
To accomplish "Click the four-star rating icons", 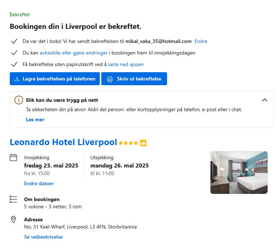I will pyautogui.click(x=128, y=143).
